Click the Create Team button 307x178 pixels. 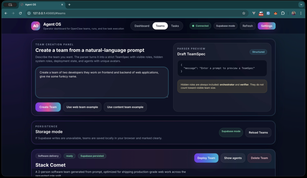[48, 107]
